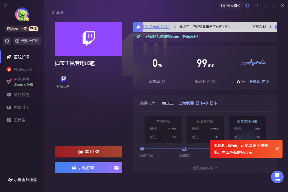
Task: Open 戏内丢包解决方法 link in banner
Action: tap(156, 27)
